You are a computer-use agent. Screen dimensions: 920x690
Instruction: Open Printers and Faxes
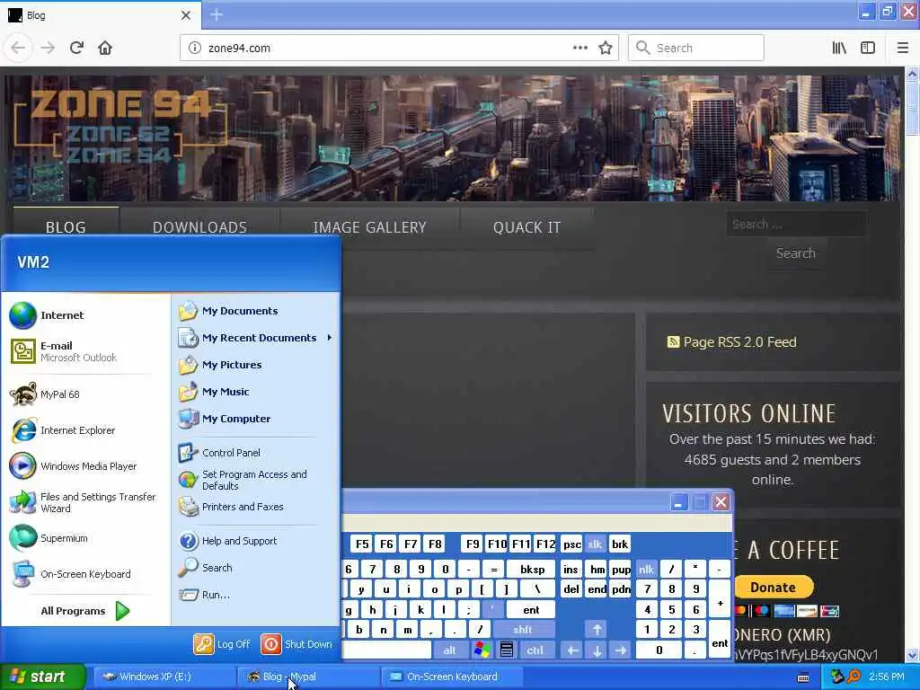256,507
